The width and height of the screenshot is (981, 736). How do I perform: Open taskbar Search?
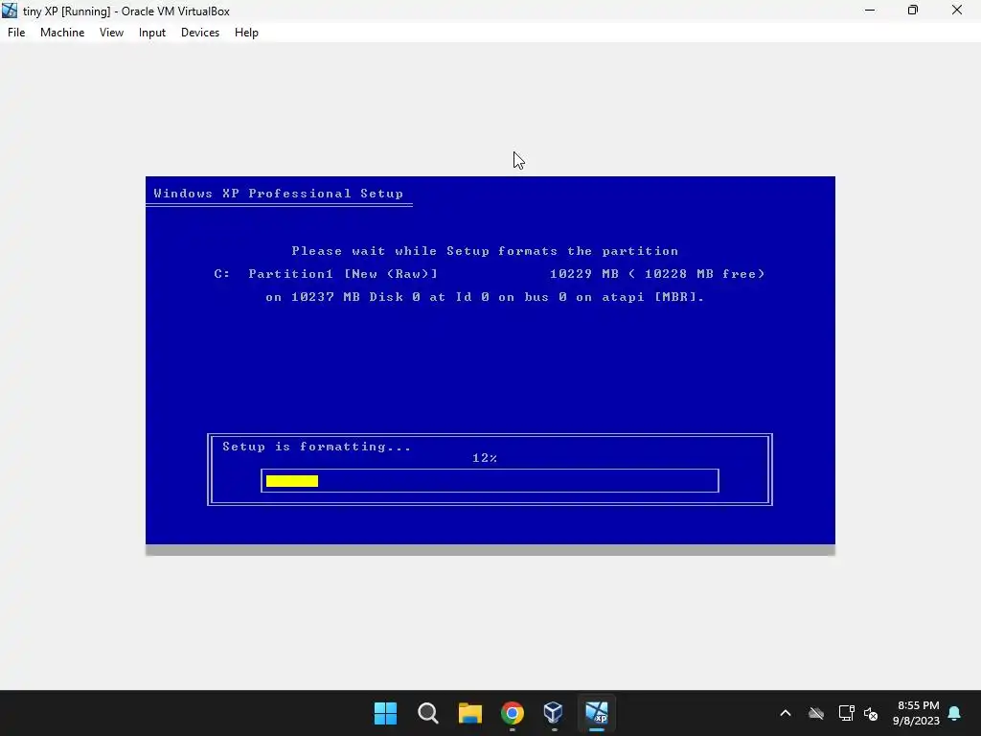428,713
